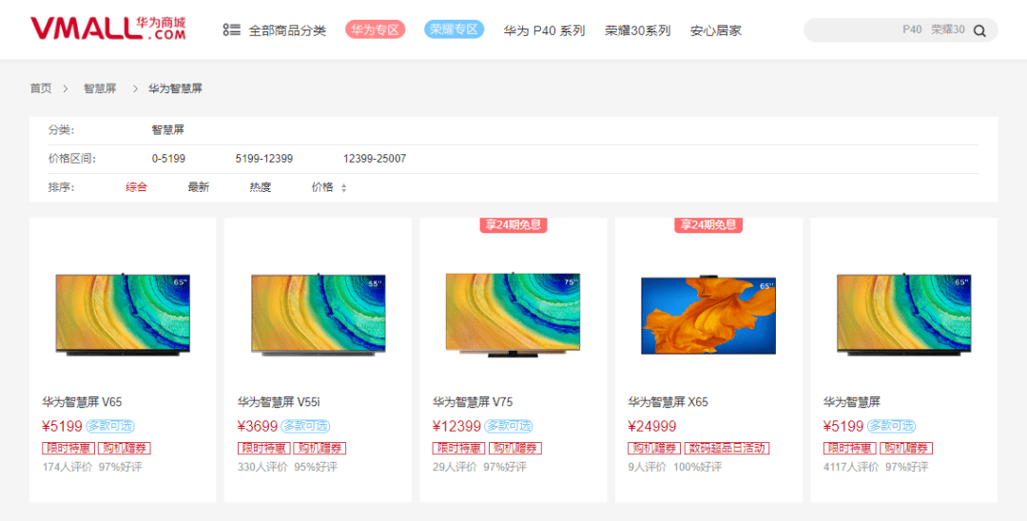Click 购机赠券 tag on X65
Viewport: 1027px width, 521px height.
(x=654, y=449)
